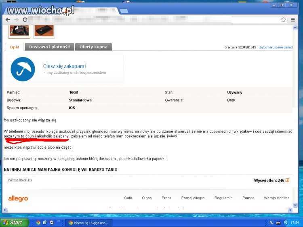Open the first phone photo thumbnail

point(19,31)
